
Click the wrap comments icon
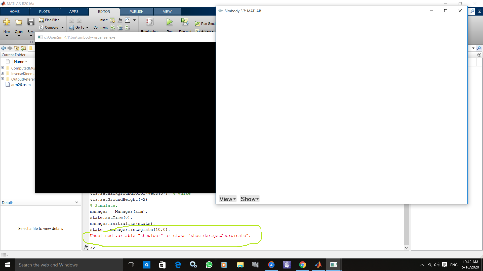pyautogui.click(x=128, y=28)
